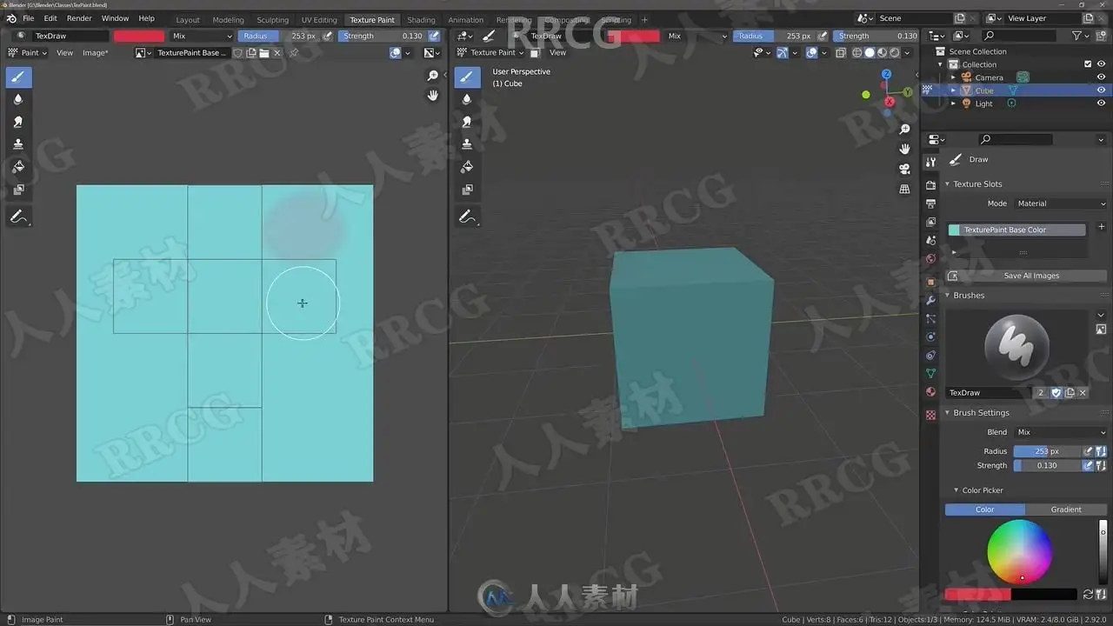
Task: Click the color wheel in Color Picker
Action: click(x=1020, y=552)
